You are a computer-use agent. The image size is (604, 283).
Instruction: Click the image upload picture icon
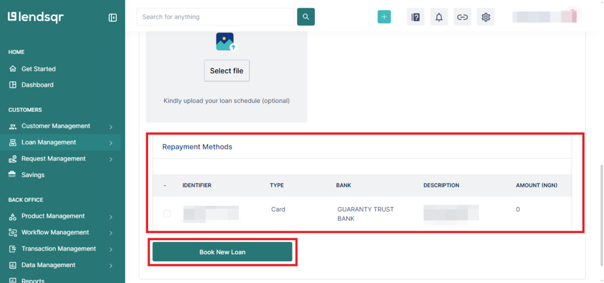click(226, 41)
